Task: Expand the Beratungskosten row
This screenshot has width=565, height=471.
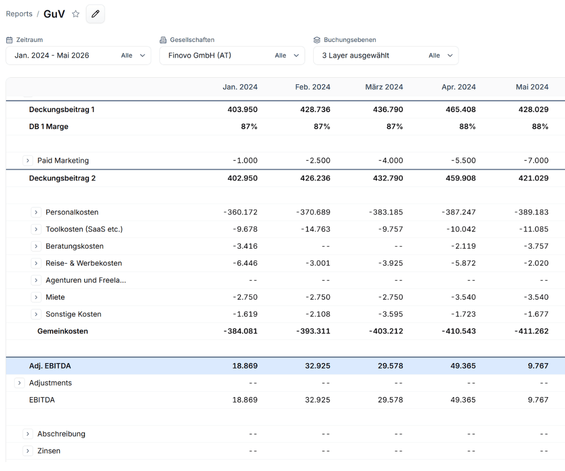Action: [36, 246]
